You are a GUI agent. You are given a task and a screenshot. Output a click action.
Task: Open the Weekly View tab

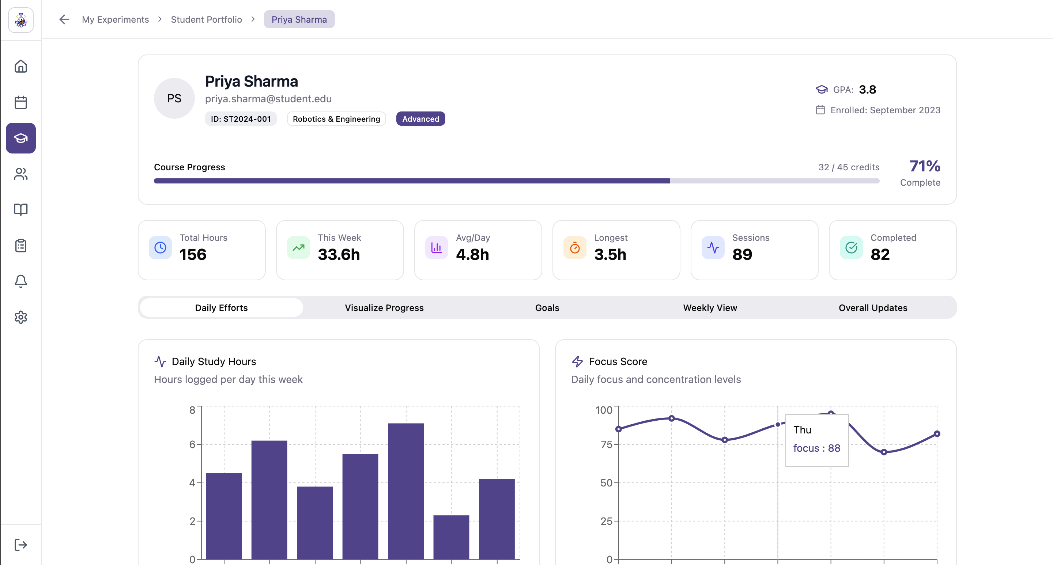(x=710, y=308)
